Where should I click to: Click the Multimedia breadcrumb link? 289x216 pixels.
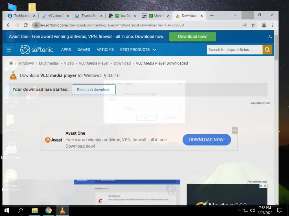pos(49,63)
